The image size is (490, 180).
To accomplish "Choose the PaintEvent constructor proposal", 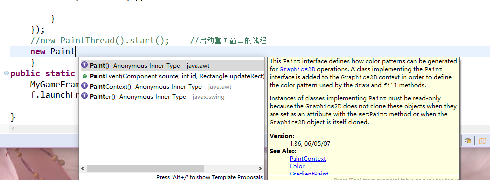I will (172, 76).
